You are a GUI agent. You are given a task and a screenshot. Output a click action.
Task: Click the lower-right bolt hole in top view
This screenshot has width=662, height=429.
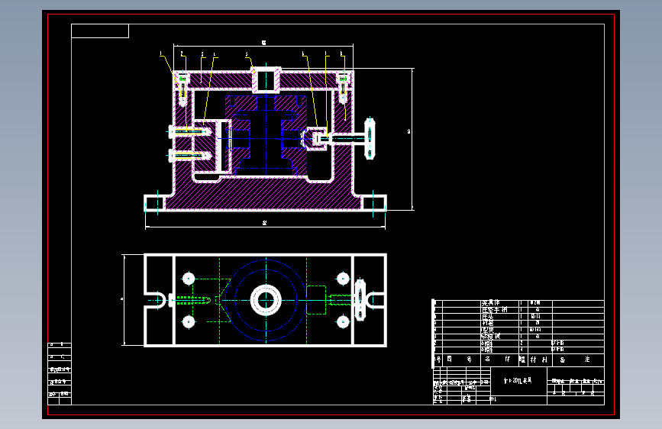click(x=343, y=322)
